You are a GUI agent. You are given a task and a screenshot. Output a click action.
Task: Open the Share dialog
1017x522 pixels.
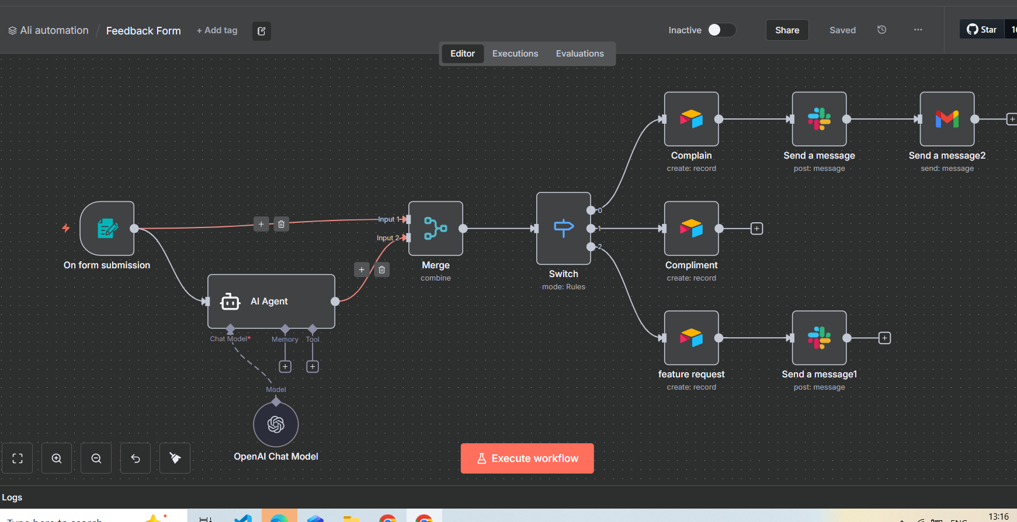pyautogui.click(x=787, y=30)
